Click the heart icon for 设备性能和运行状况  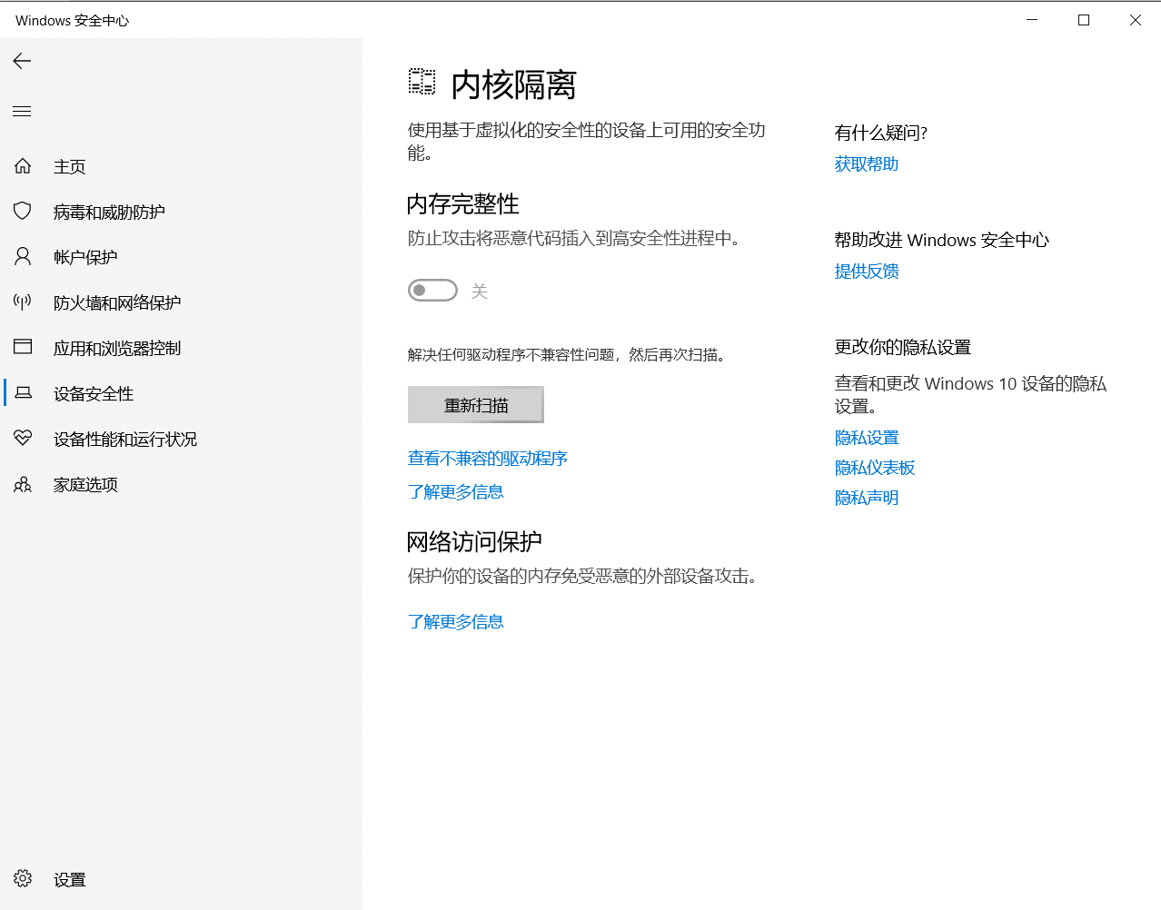click(23, 439)
